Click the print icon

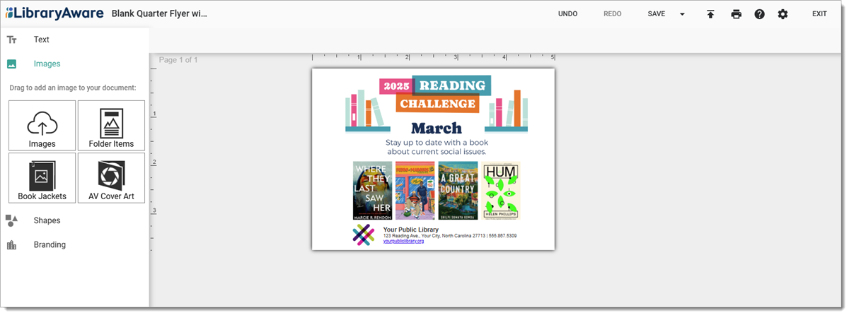tap(737, 14)
